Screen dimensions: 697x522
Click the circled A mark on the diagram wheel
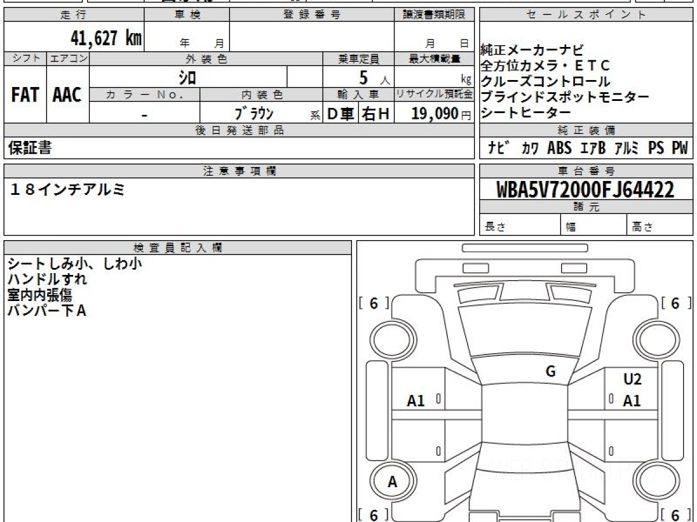[x=393, y=481]
